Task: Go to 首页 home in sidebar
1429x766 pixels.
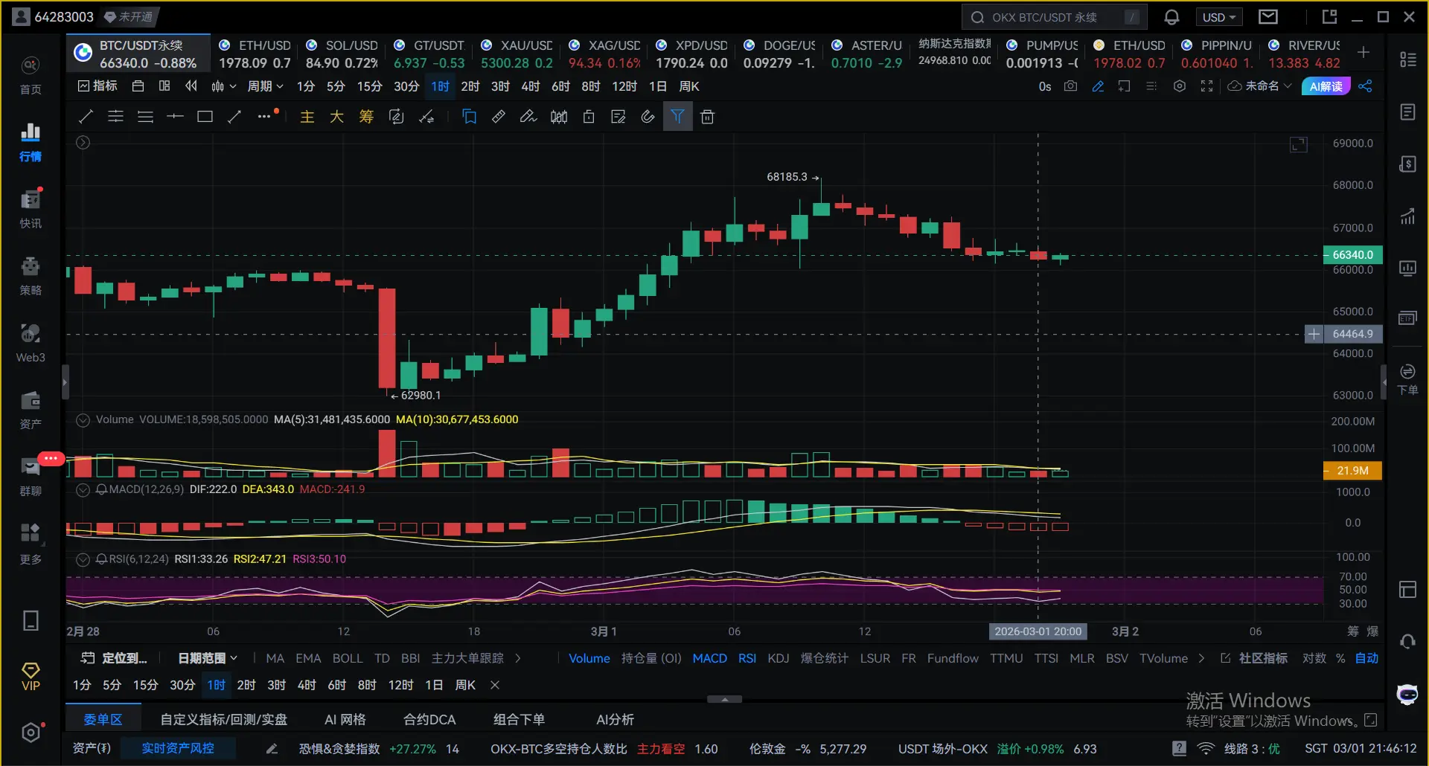Action: [31, 75]
